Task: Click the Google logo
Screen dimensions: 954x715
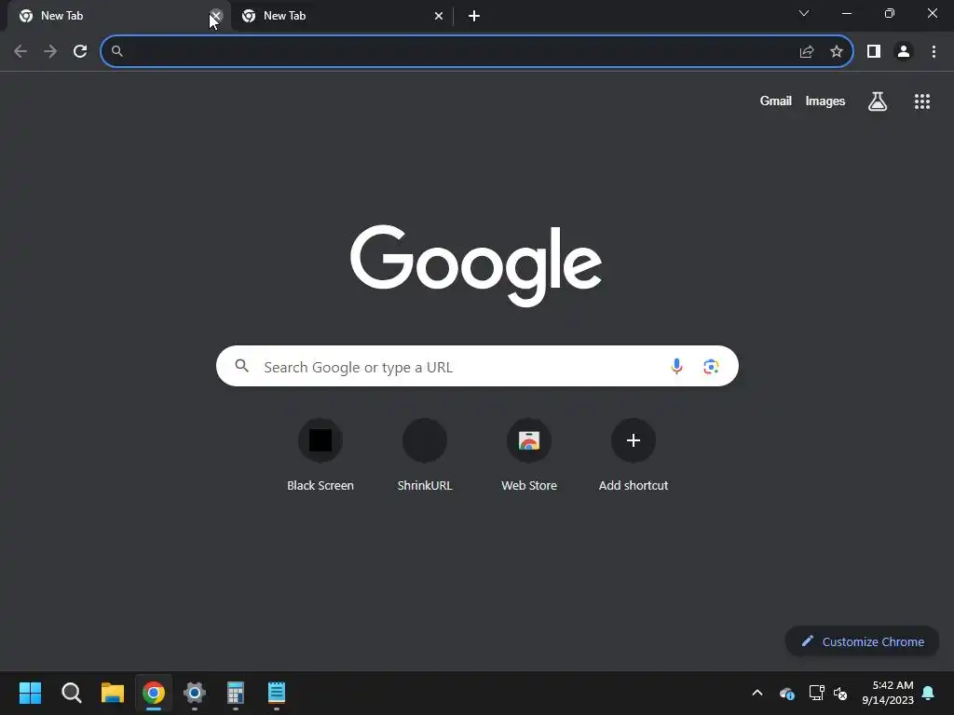Action: (x=476, y=265)
